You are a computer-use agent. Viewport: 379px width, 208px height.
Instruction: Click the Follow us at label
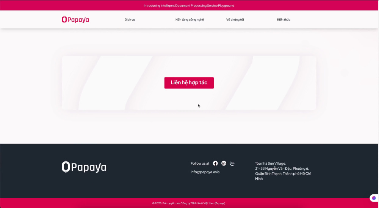click(x=200, y=164)
